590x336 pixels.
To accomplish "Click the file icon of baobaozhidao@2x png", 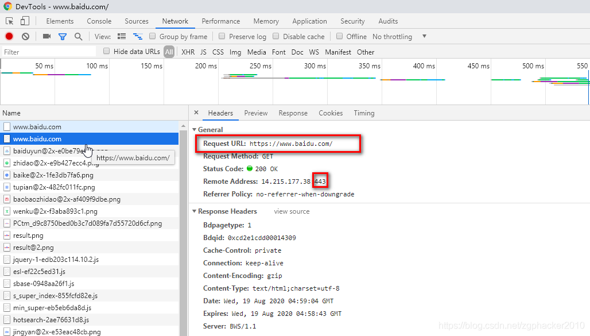I will [7, 199].
